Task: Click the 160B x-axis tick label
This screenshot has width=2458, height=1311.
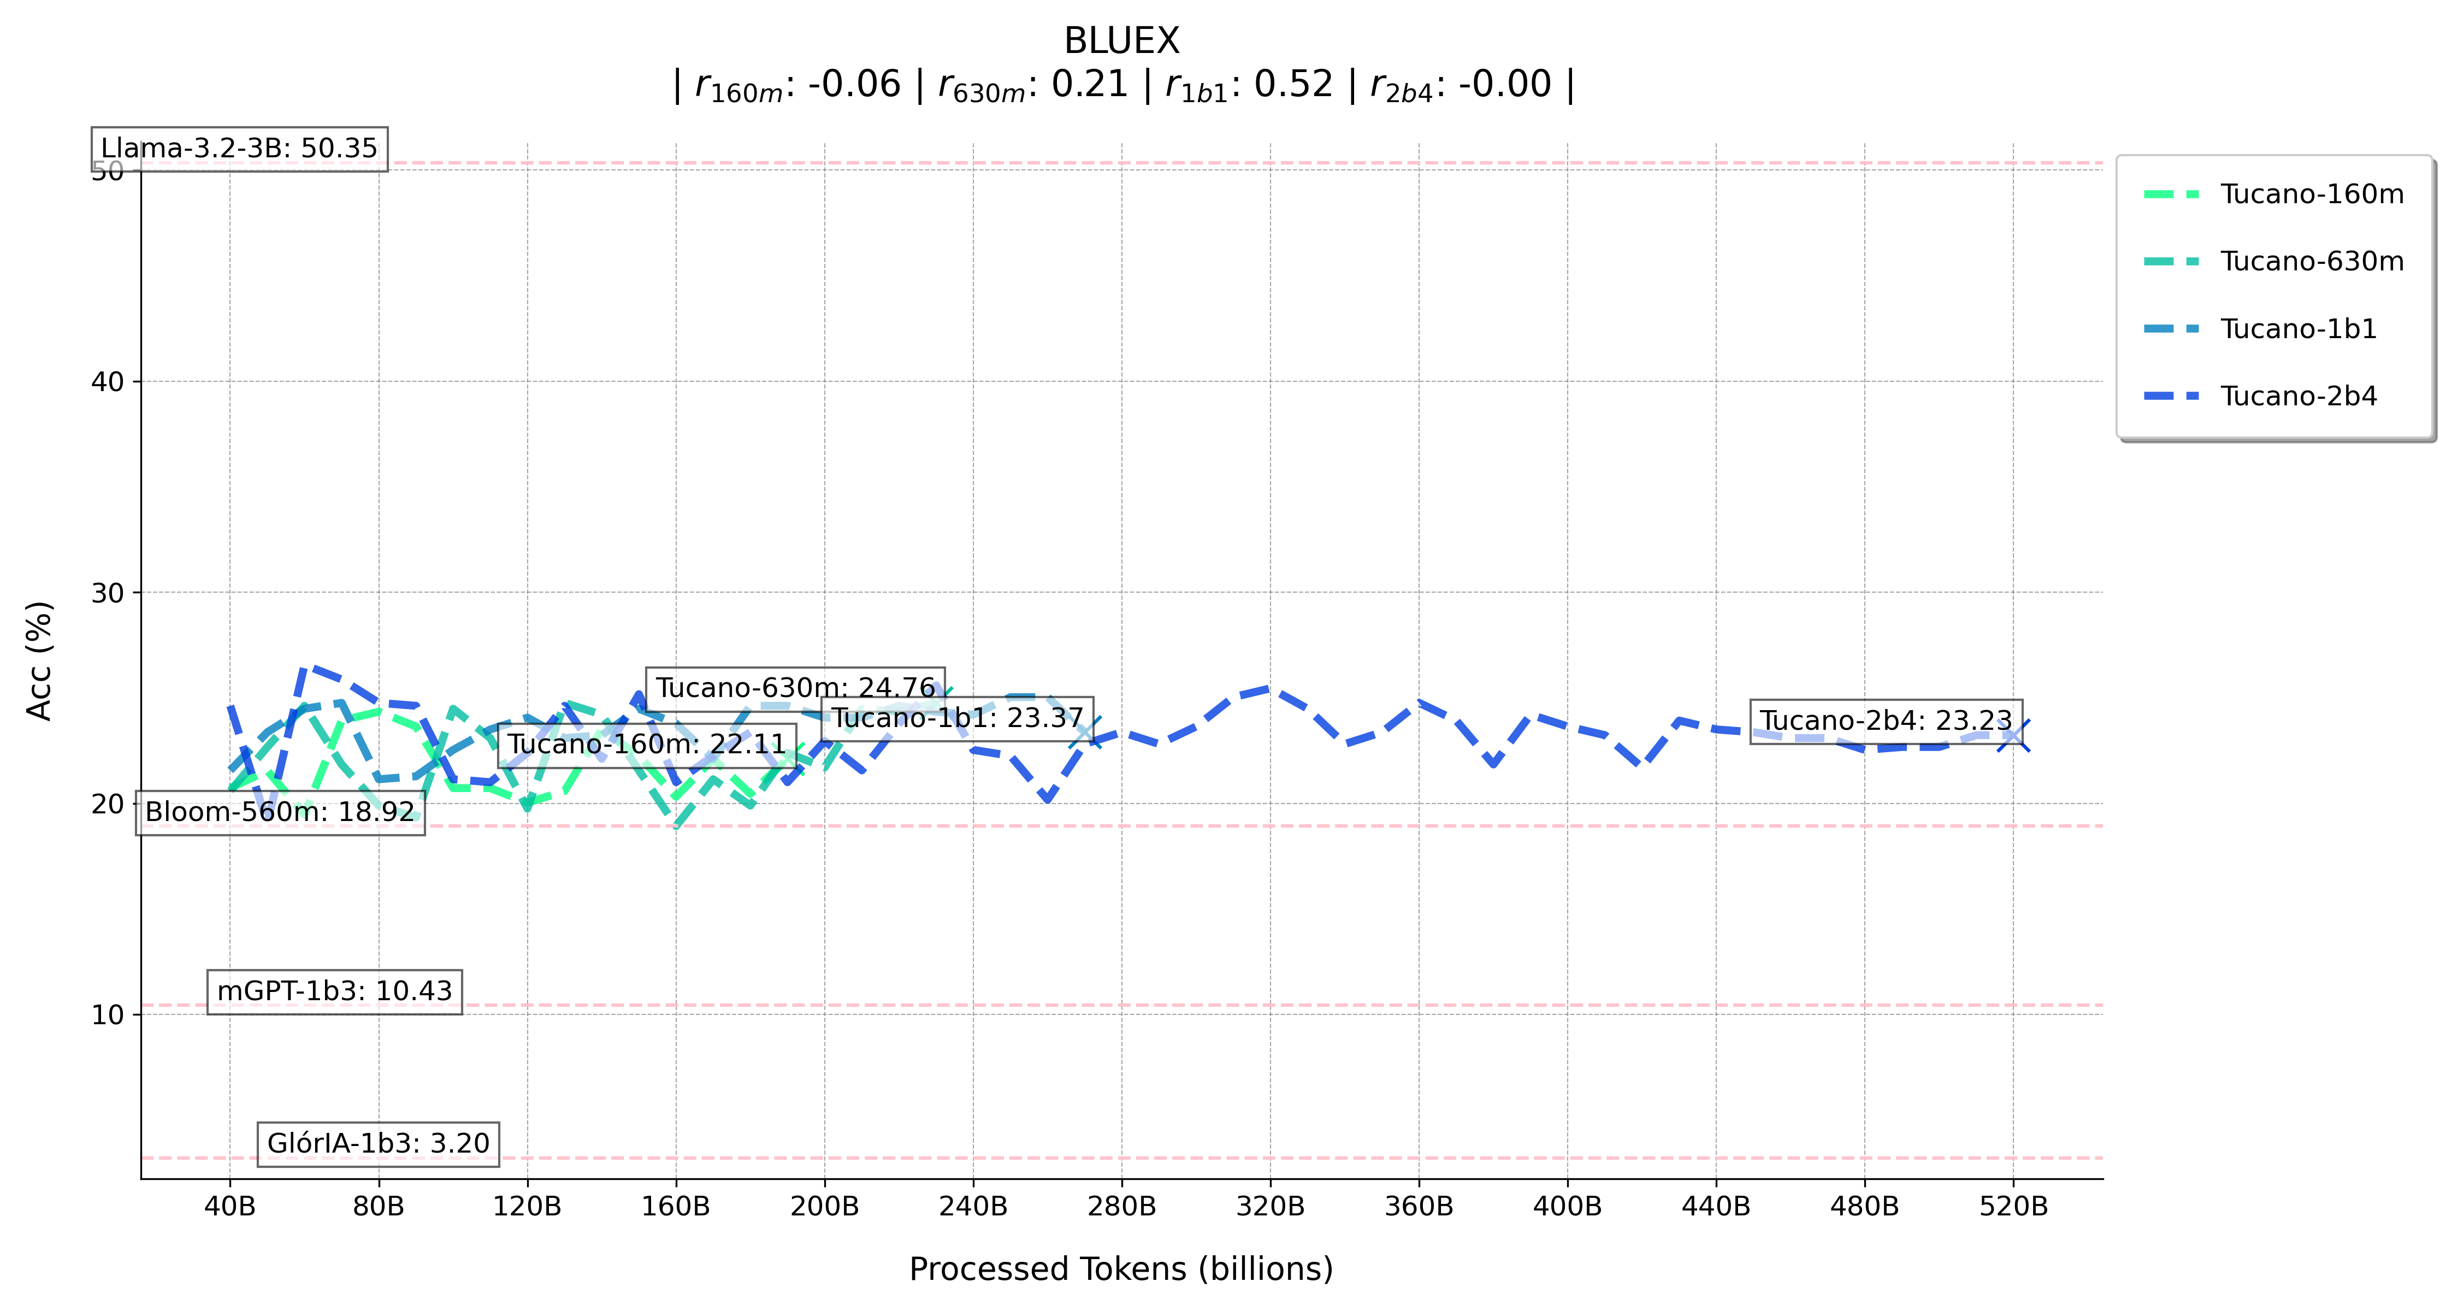Action: pyautogui.click(x=676, y=1207)
